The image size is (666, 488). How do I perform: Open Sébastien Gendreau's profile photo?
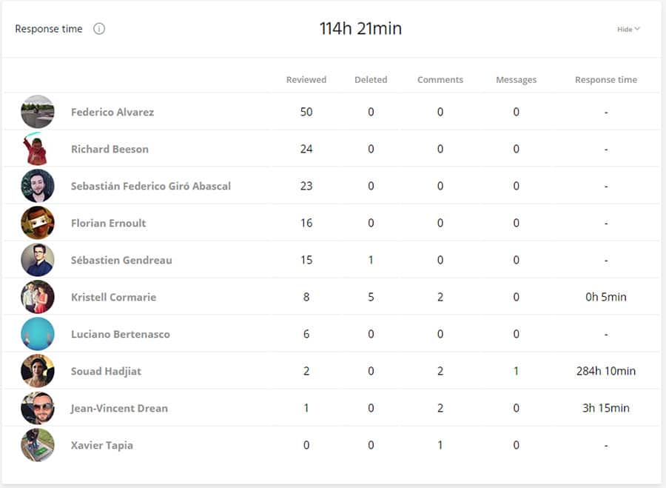coord(38,260)
